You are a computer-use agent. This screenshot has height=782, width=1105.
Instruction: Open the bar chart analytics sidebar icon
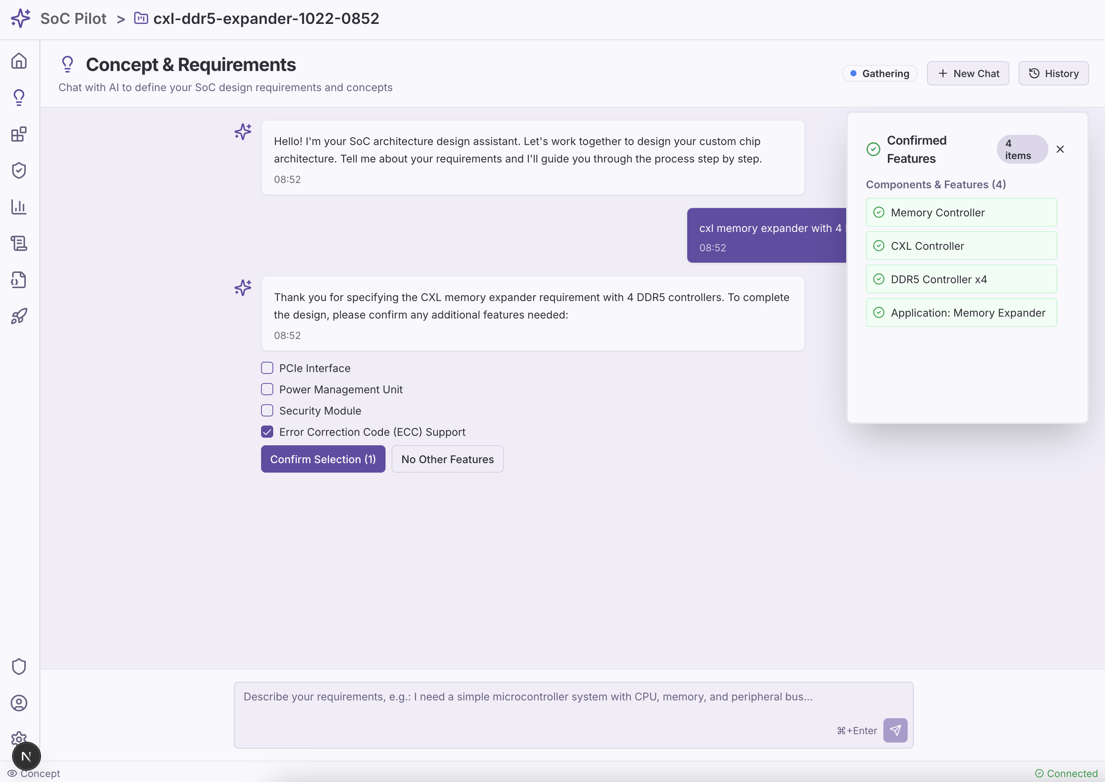(x=19, y=207)
